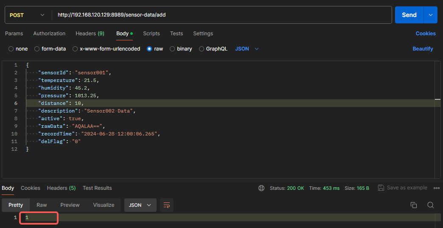Image resolution: width=443 pixels, height=228 pixels.
Task: Expand the Send button arrow dropdown
Action: point(431,15)
